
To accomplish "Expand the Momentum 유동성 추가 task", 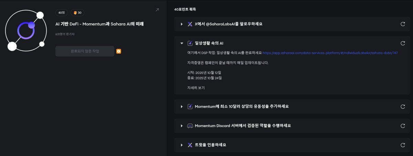I will click(182, 107).
